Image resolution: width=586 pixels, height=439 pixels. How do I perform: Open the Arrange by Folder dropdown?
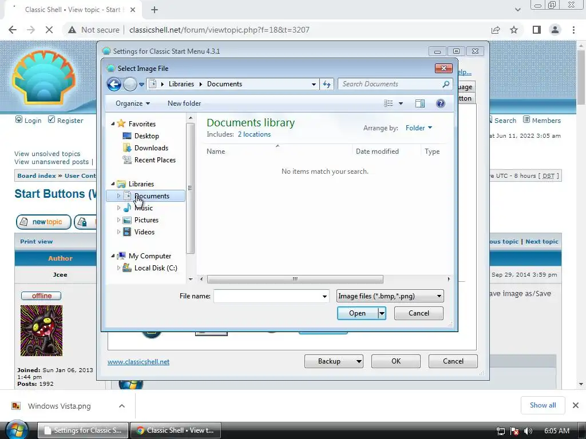point(418,128)
